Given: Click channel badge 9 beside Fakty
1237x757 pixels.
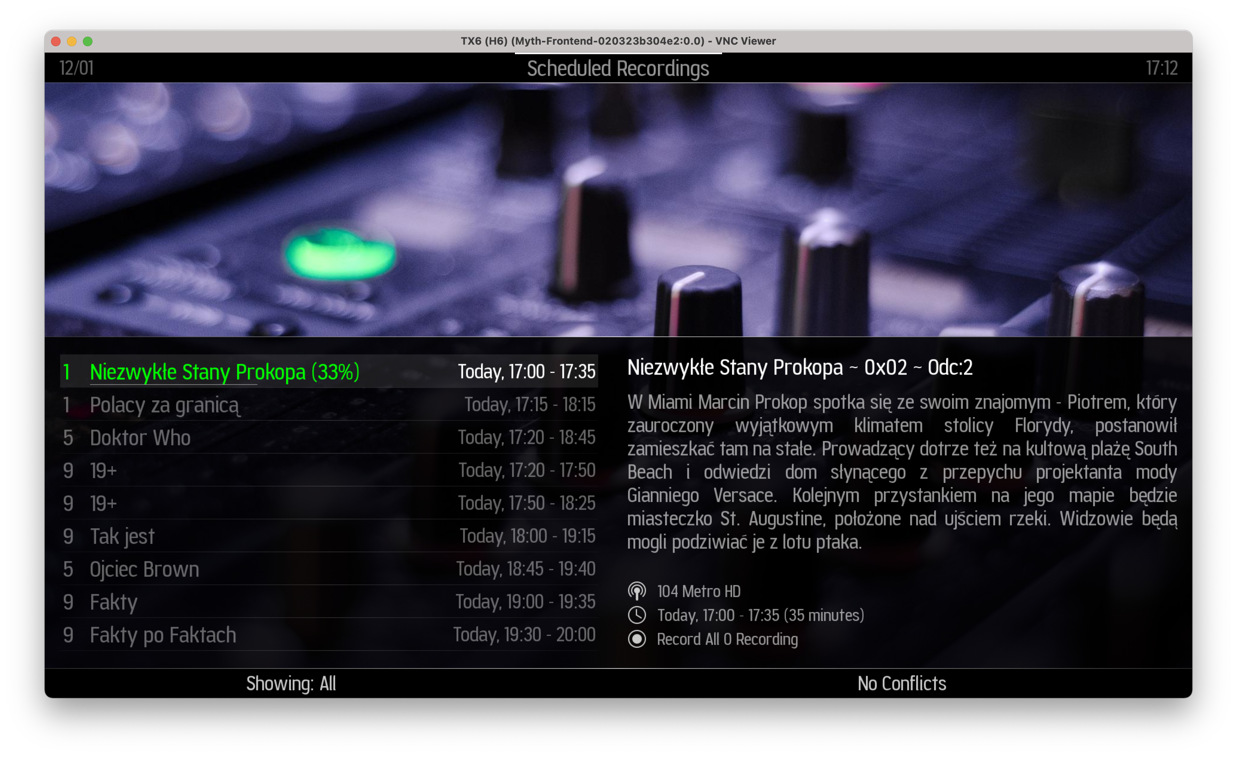Looking at the screenshot, I should pyautogui.click(x=68, y=602).
